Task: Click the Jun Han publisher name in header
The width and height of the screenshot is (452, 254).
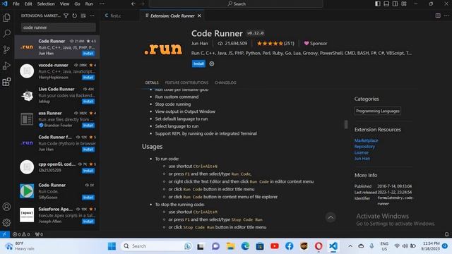Action: pos(199,44)
